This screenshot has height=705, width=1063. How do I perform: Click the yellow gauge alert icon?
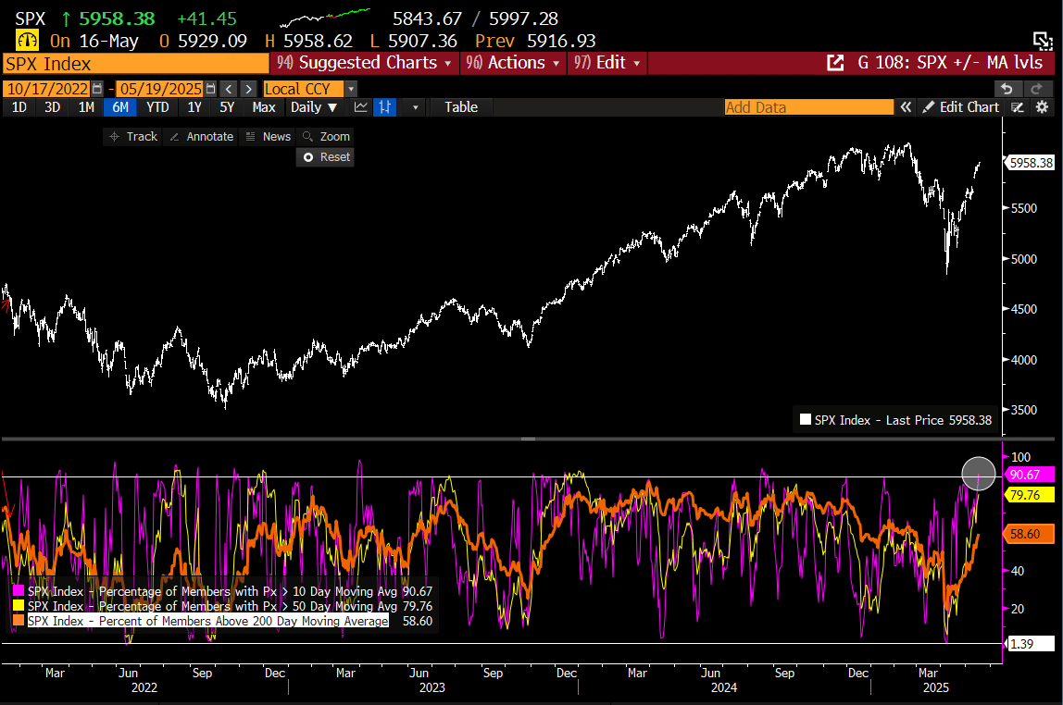(27, 41)
